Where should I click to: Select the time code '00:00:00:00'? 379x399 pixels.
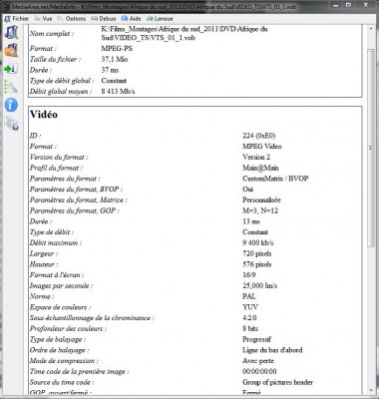click(x=259, y=371)
